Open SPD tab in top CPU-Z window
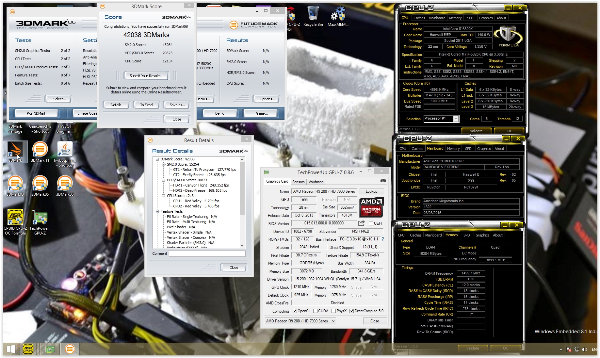The image size is (600, 358). tap(470, 18)
